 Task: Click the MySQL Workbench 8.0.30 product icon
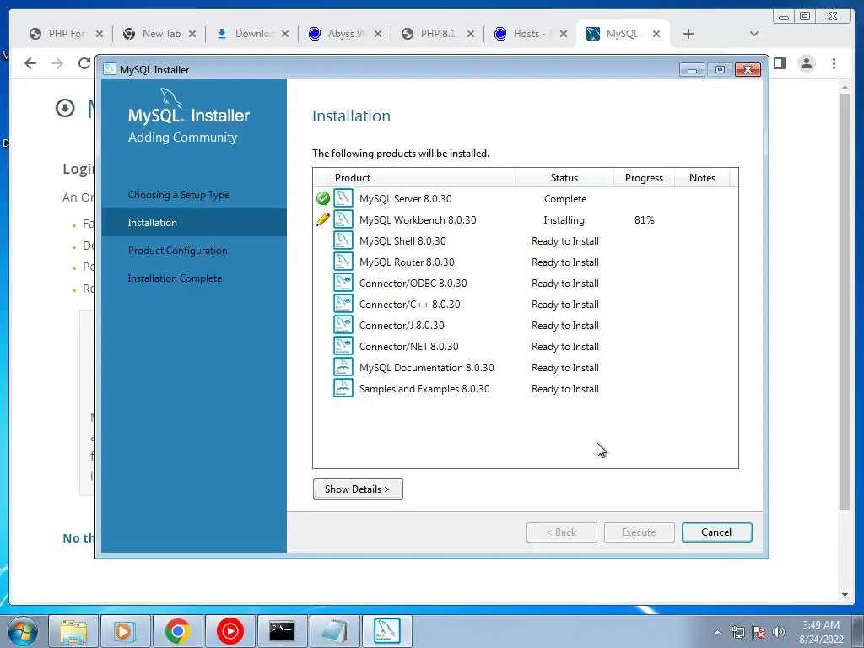click(x=343, y=219)
